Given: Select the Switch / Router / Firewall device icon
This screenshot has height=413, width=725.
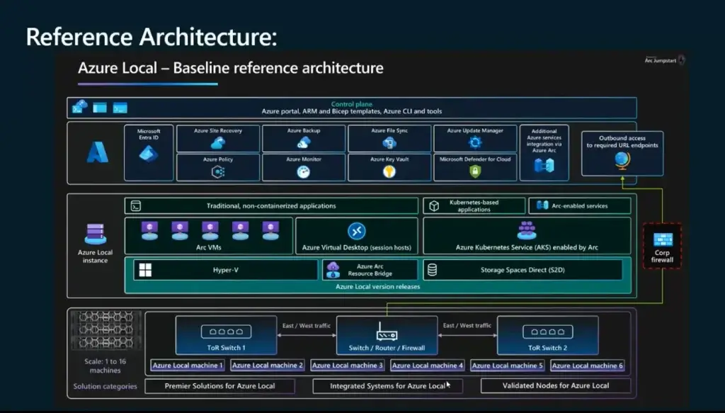Looking at the screenshot, I should click(387, 332).
